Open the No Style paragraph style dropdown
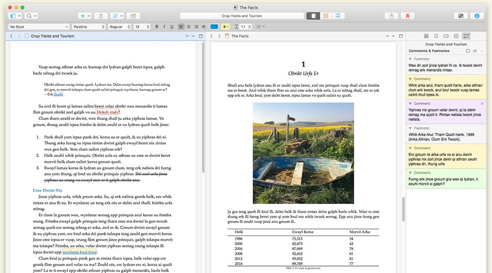Screen dimensions: 492x273 click(38, 27)
